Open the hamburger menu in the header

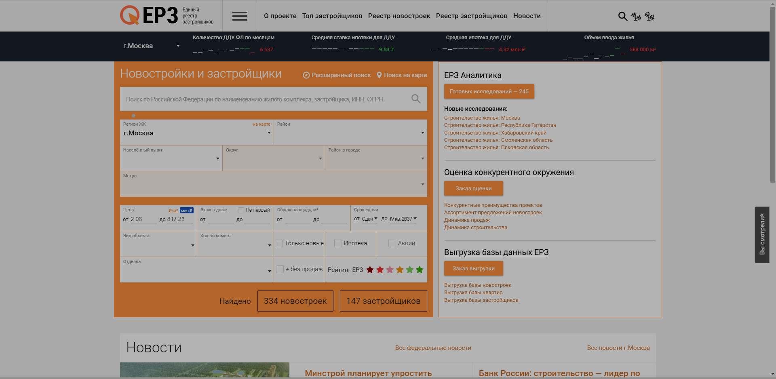click(240, 16)
